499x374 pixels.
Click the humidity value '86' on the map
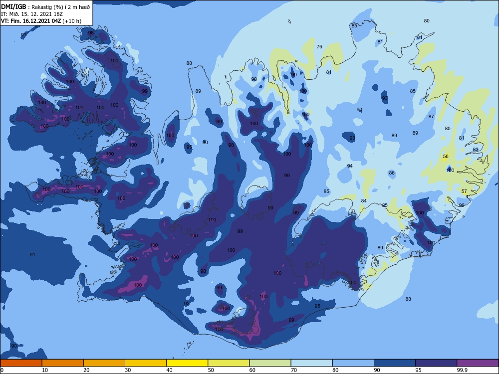click(x=392, y=173)
